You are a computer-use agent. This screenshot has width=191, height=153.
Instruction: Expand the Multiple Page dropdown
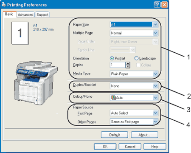click(155, 33)
